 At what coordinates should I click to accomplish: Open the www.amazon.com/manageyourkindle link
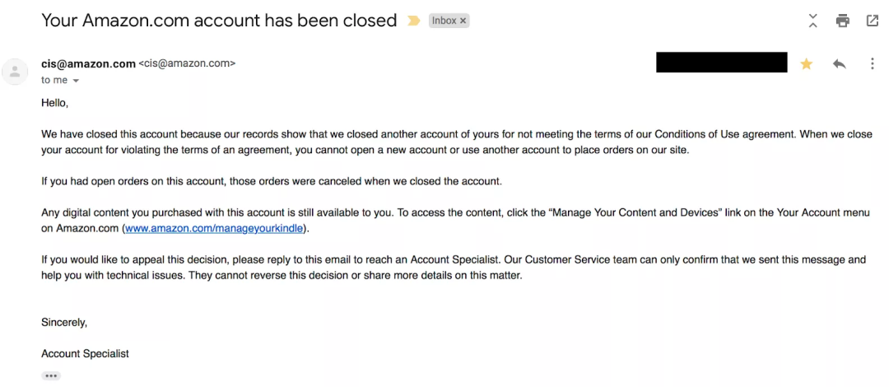click(x=215, y=228)
